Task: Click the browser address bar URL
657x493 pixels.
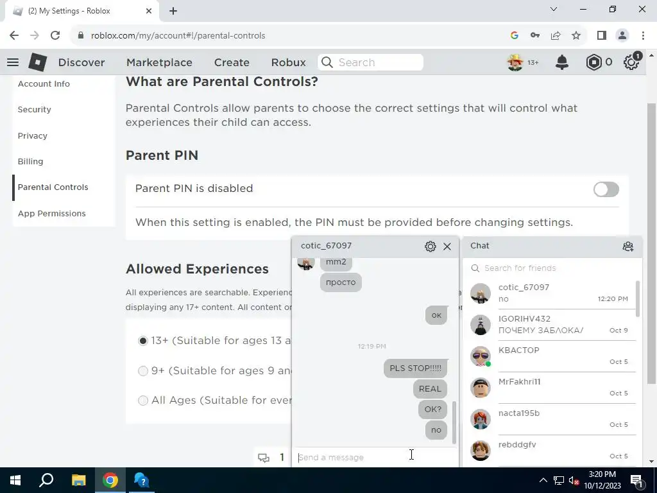Action: click(x=178, y=36)
